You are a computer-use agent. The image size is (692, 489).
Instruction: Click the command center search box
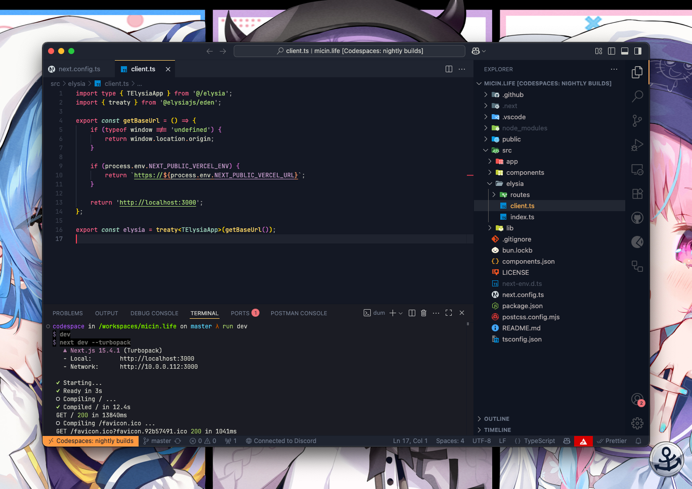tap(350, 51)
